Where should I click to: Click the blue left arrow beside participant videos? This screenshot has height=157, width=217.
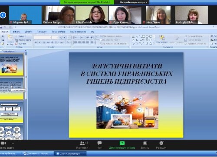[x=3, y=15]
